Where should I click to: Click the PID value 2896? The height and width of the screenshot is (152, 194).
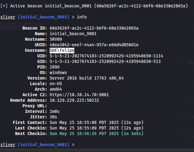(55, 67)
